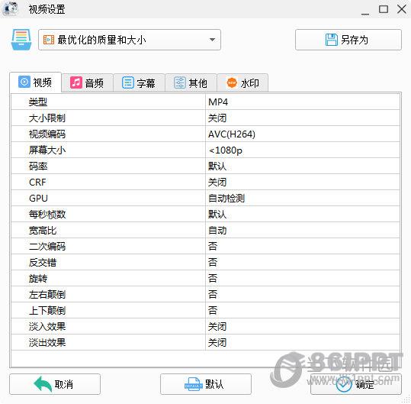The width and height of the screenshot is (411, 404).
Task: Click the pink music note icon
Action: coord(76,83)
